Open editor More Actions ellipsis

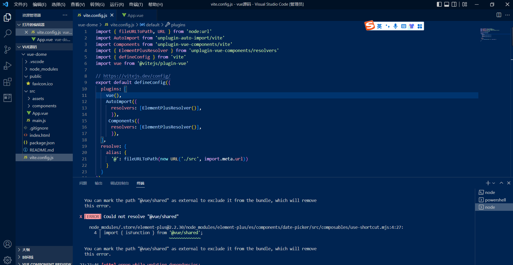point(507,15)
